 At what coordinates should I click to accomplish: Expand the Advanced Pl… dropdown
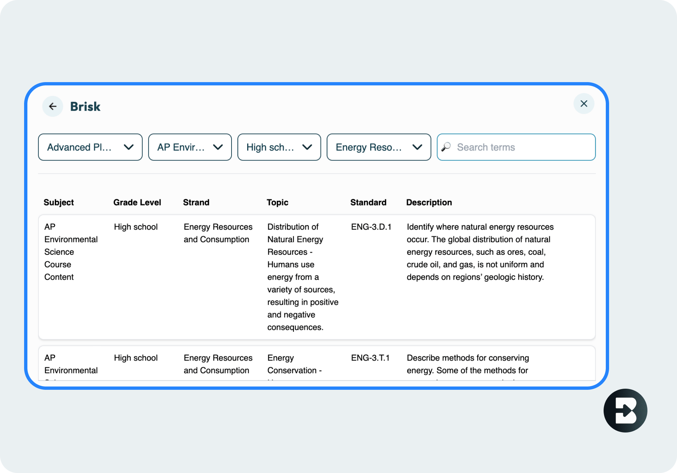pyautogui.click(x=90, y=147)
